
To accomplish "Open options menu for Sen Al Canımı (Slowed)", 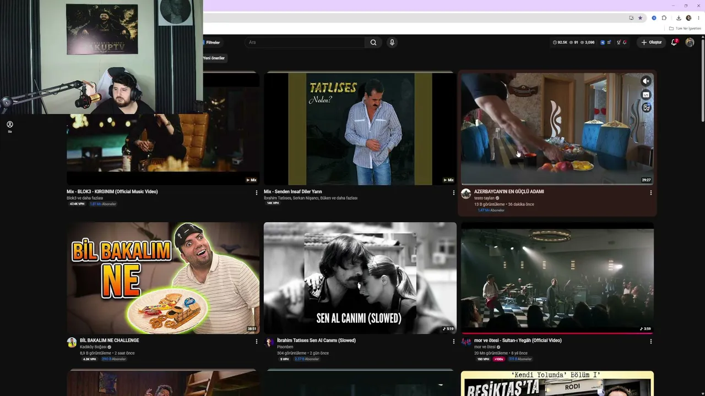I will pos(454,342).
